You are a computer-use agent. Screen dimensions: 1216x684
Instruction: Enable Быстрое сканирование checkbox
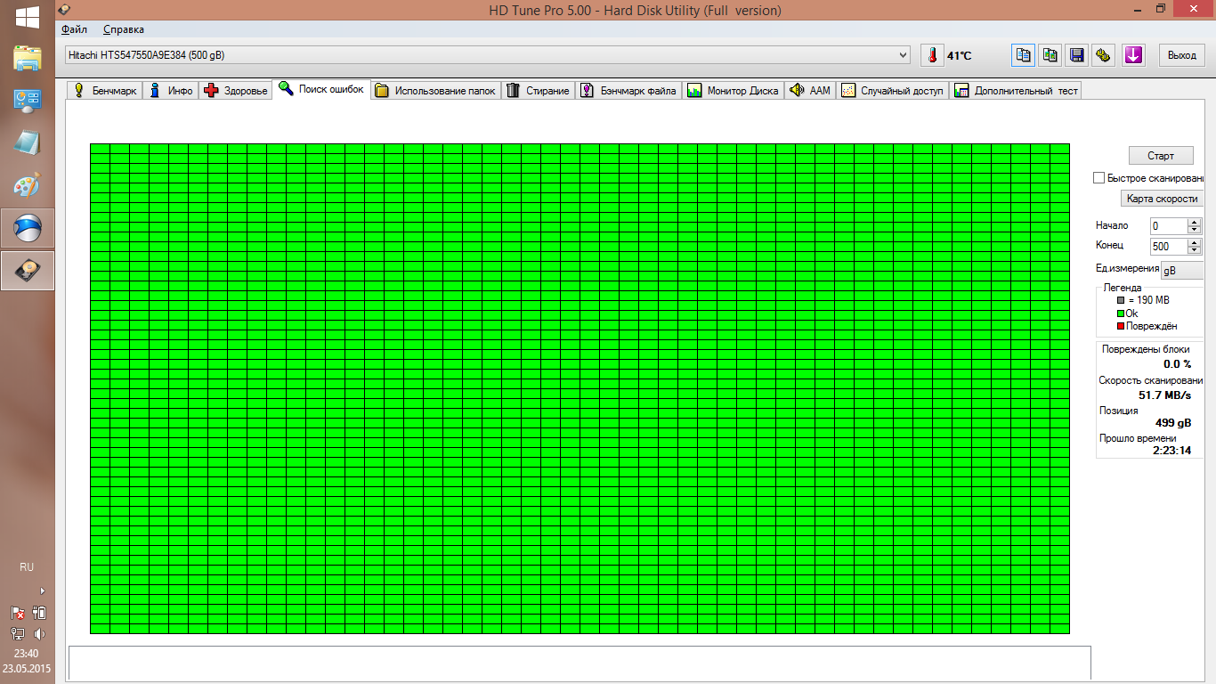click(x=1099, y=178)
